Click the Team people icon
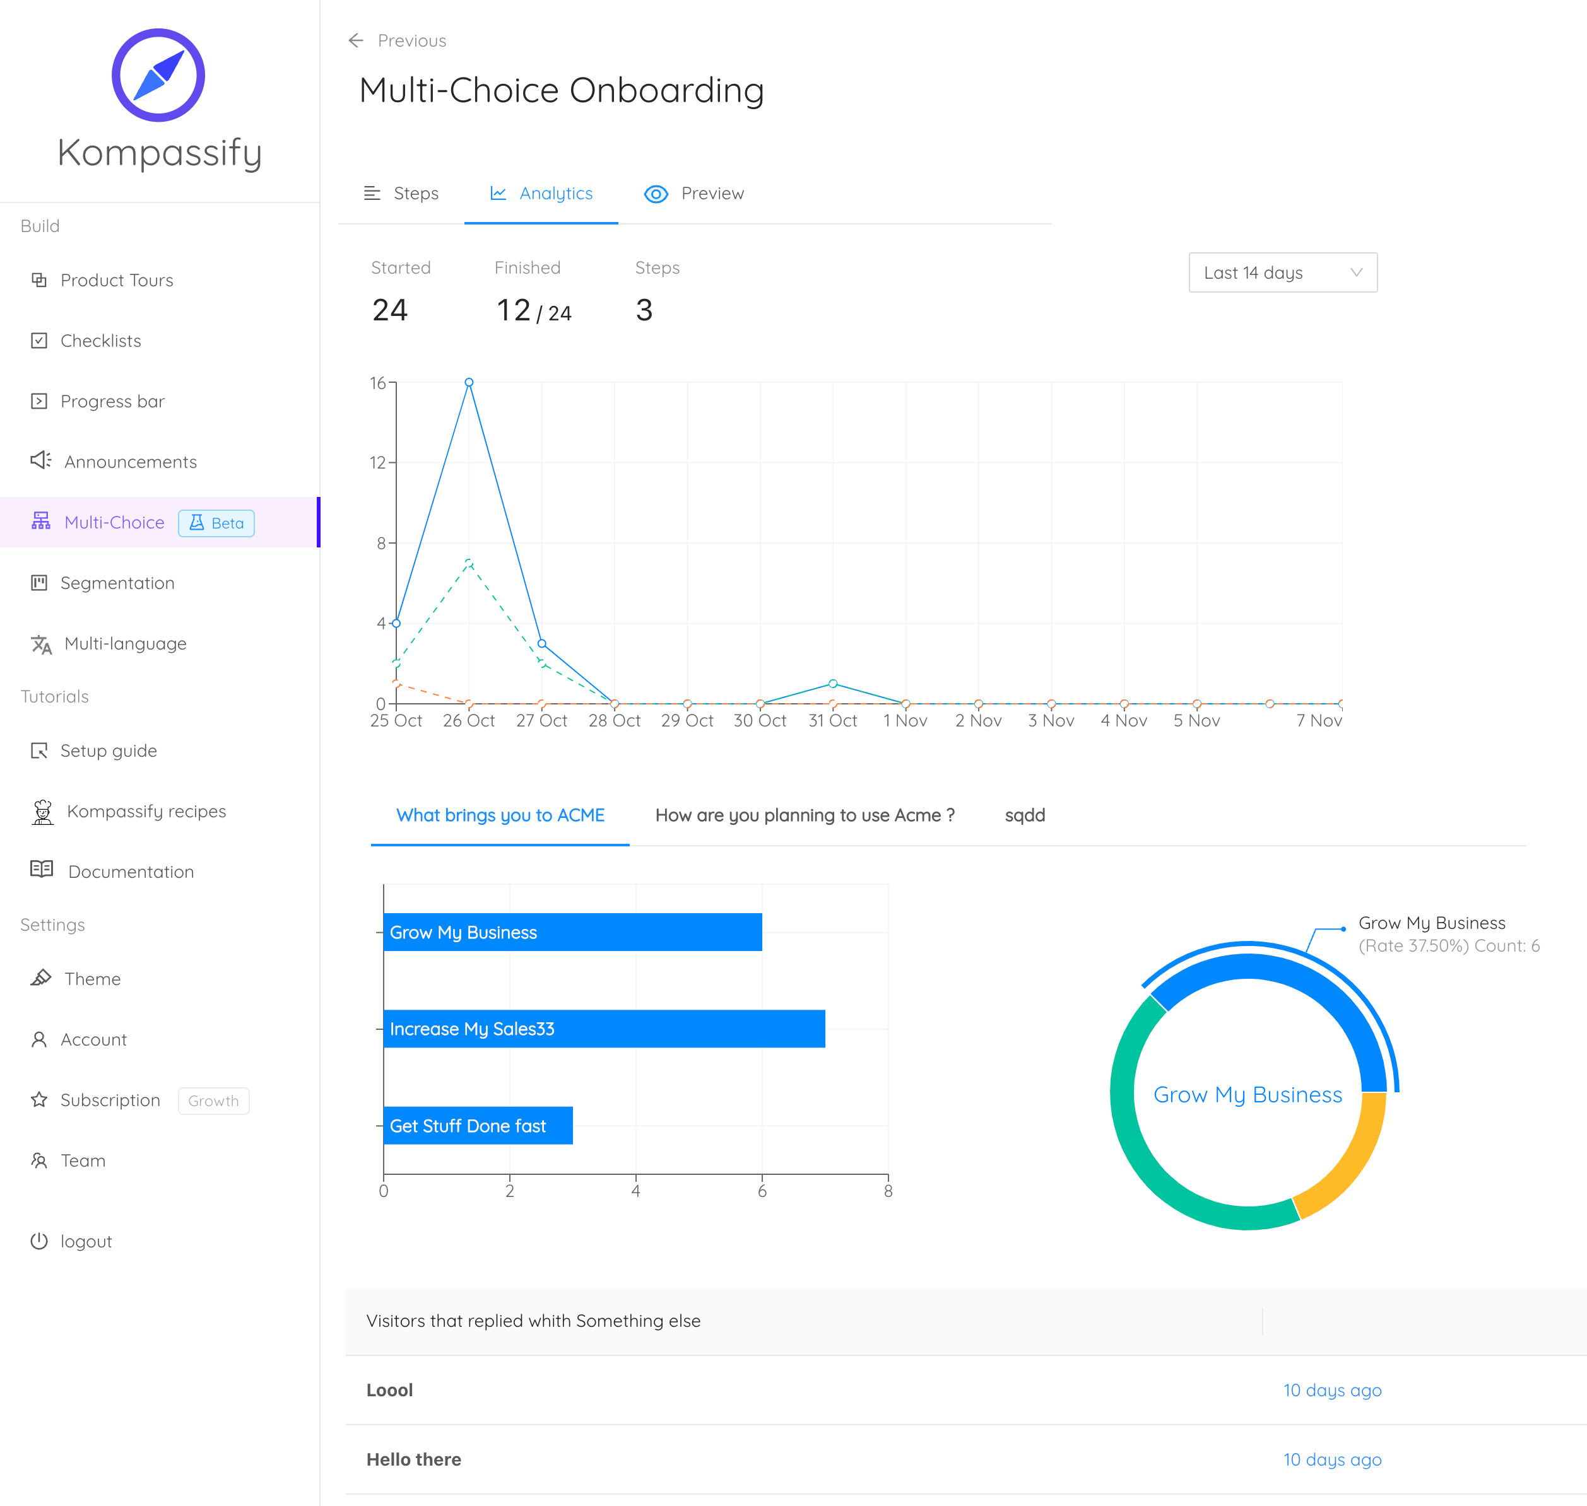The width and height of the screenshot is (1587, 1506). click(38, 1160)
